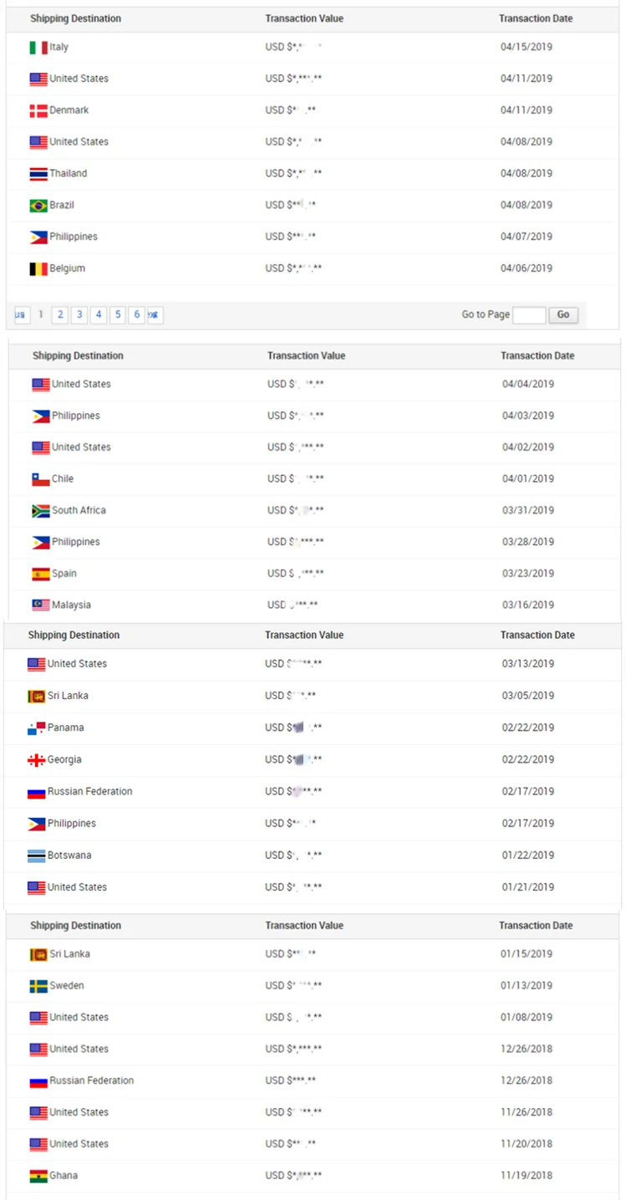
Task: Focus the Go to Page input field
Action: [x=529, y=315]
